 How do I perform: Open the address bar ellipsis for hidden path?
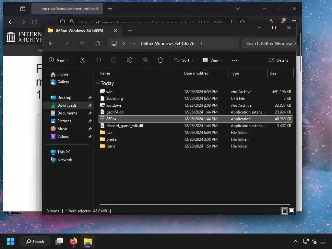[x=133, y=43]
